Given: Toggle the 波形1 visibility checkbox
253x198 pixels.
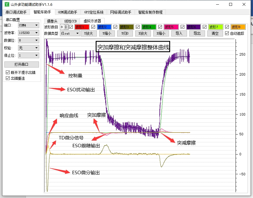Looking at the screenshot, I should (x=71, y=27).
